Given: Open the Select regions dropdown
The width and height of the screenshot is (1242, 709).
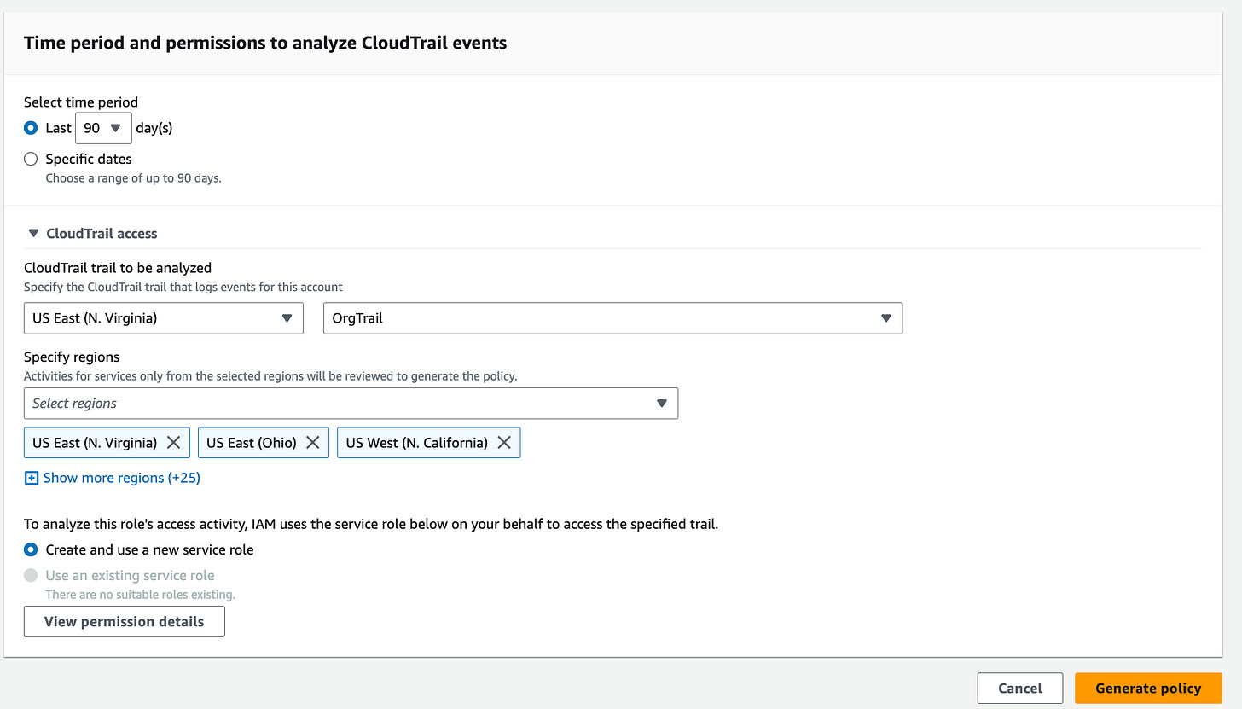Looking at the screenshot, I should [351, 403].
